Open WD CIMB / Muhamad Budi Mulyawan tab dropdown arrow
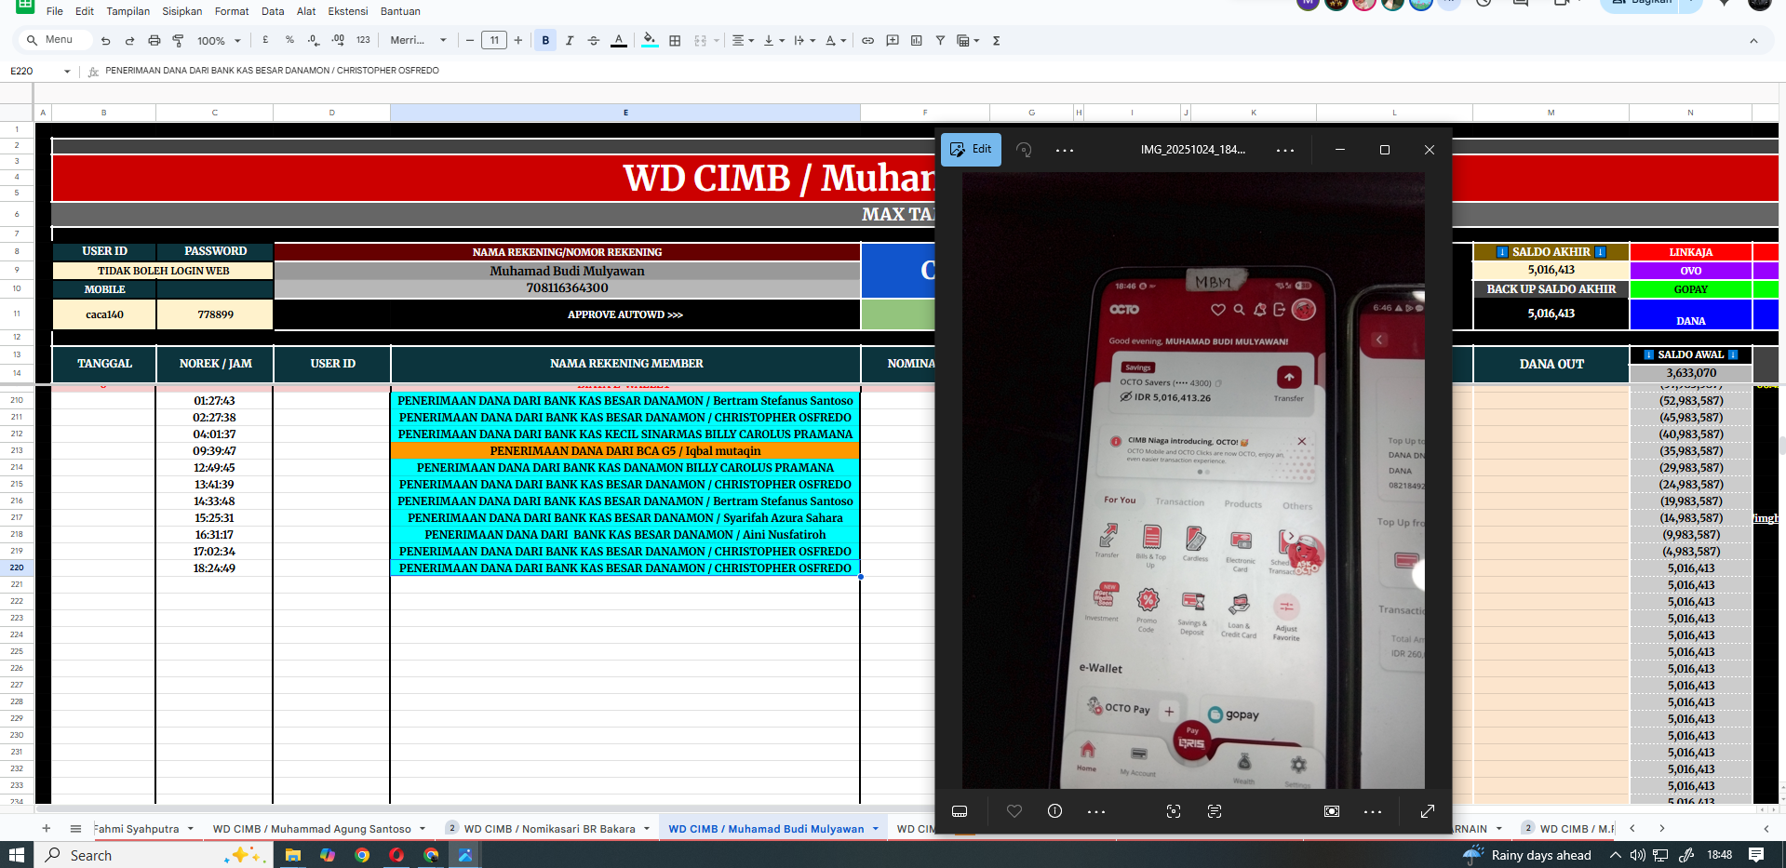This screenshot has width=1786, height=868. 876,829
